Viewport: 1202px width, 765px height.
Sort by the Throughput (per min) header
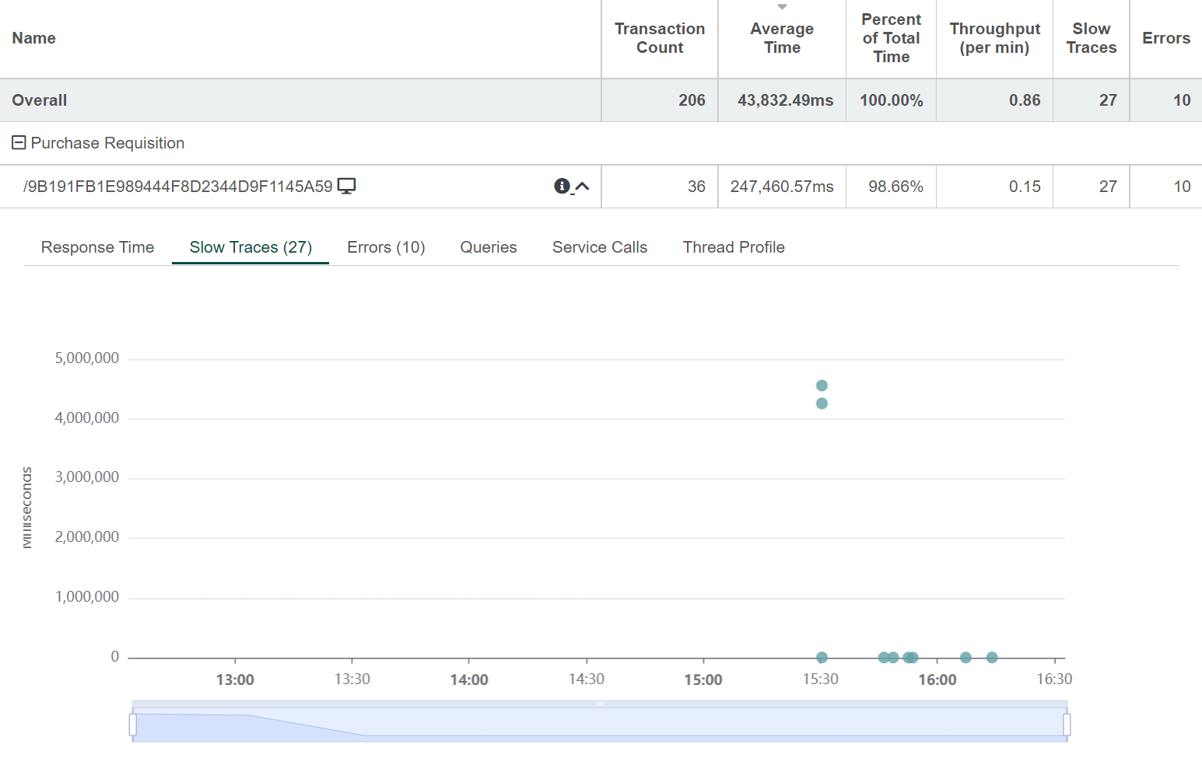click(994, 38)
